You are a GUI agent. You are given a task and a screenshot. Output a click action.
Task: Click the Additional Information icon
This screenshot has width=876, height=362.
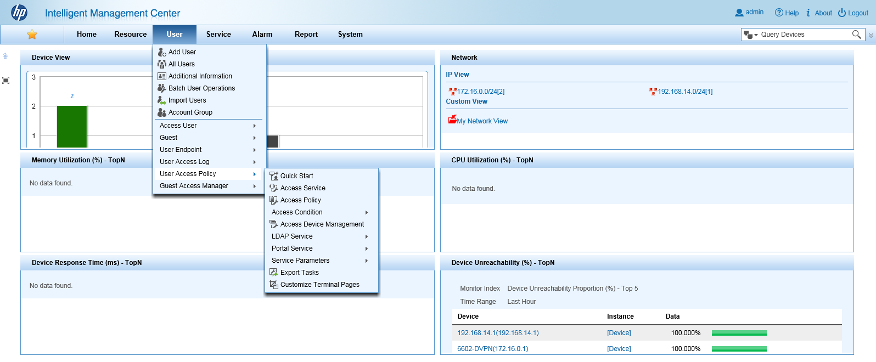[x=162, y=76]
